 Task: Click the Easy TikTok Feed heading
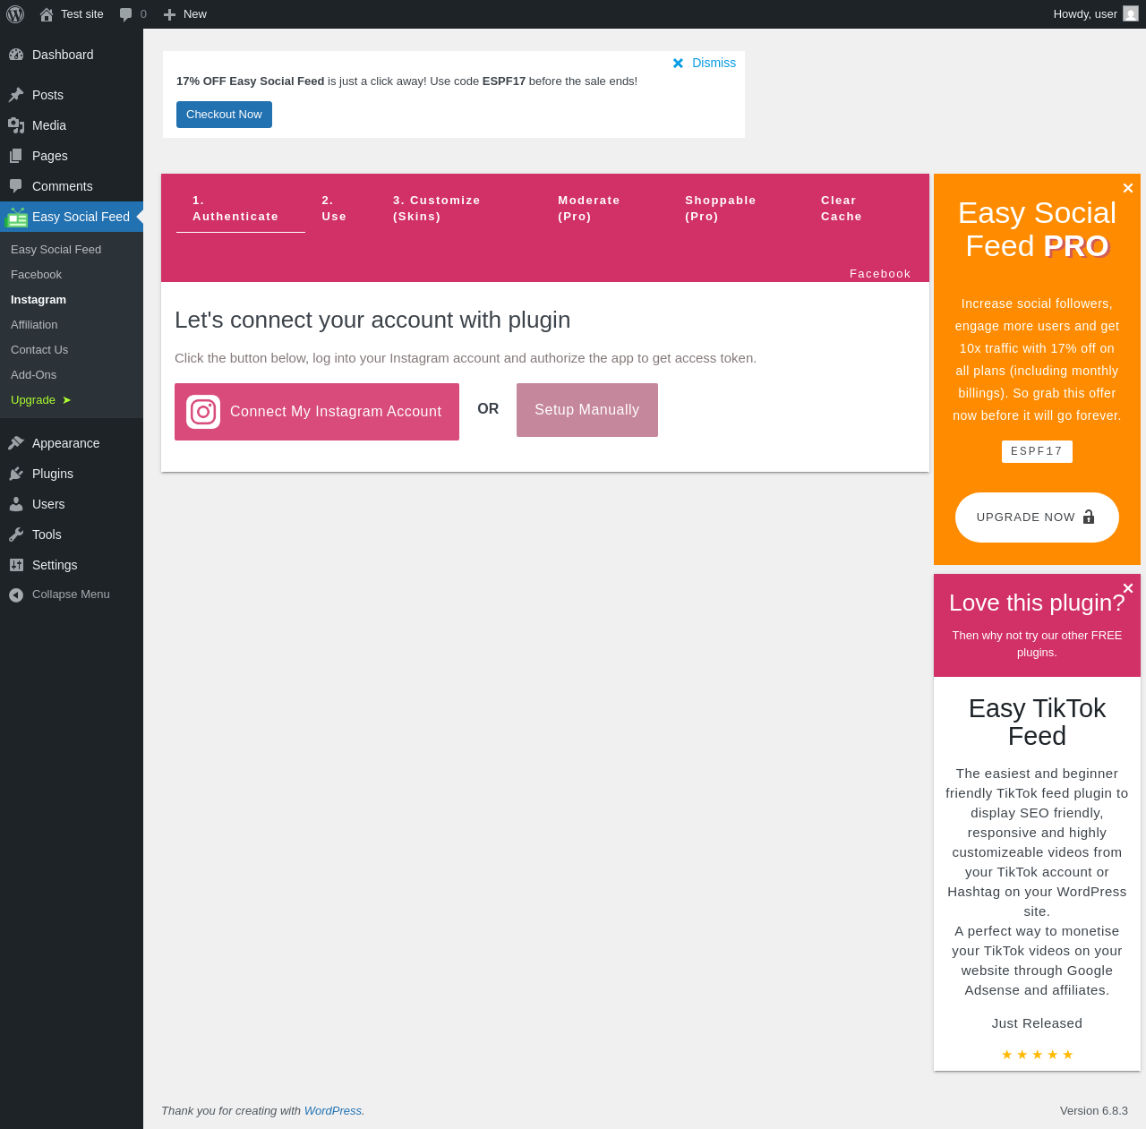(x=1037, y=722)
